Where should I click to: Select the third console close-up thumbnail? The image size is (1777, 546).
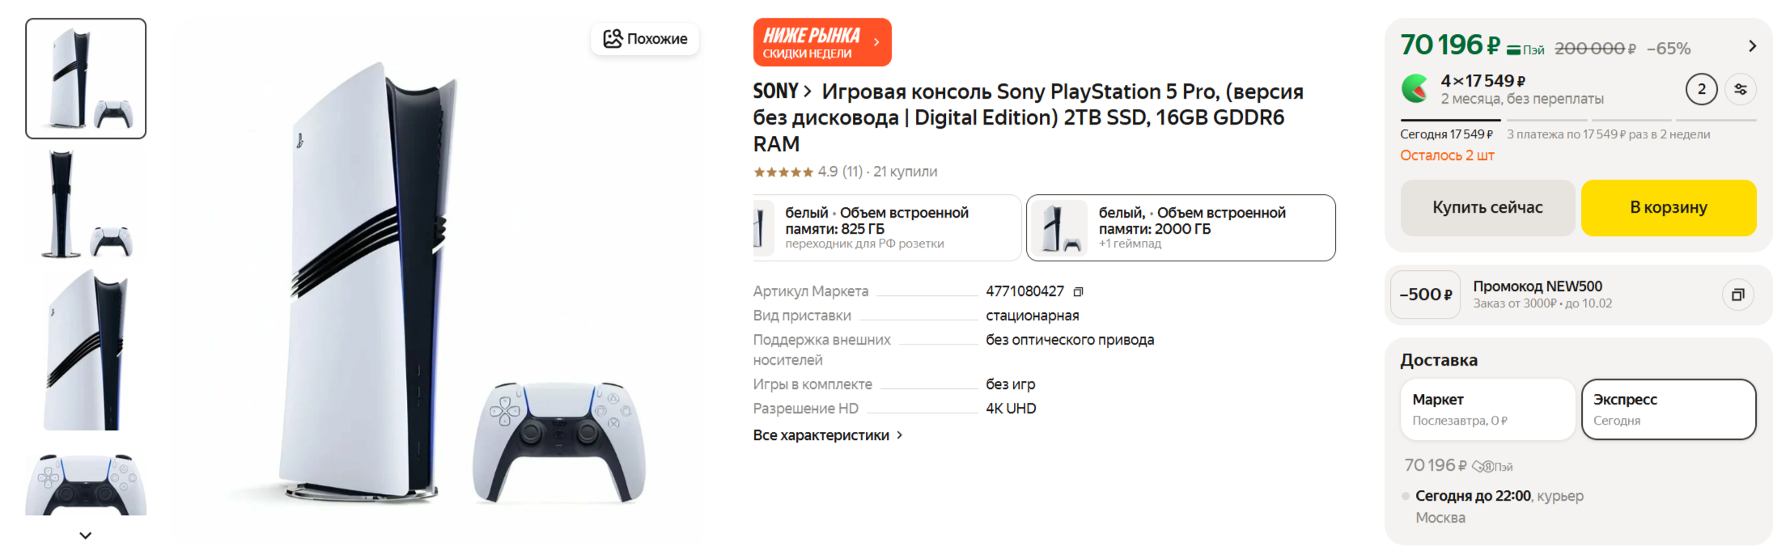[86, 349]
